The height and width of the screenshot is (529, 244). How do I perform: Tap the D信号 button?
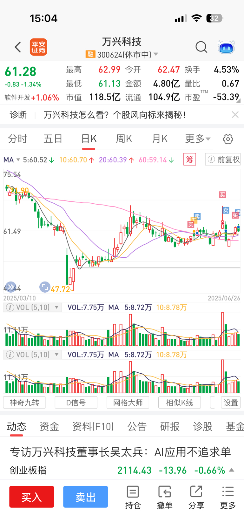pos(76,403)
